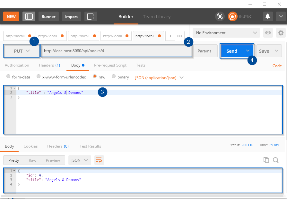Open the notifications bell

[x=268, y=16]
